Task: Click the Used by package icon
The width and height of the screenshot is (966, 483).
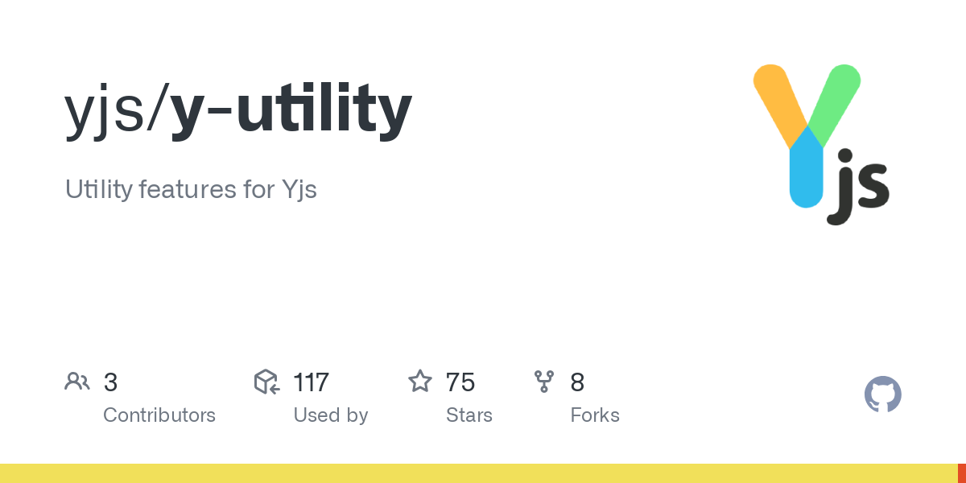Action: 266,382
